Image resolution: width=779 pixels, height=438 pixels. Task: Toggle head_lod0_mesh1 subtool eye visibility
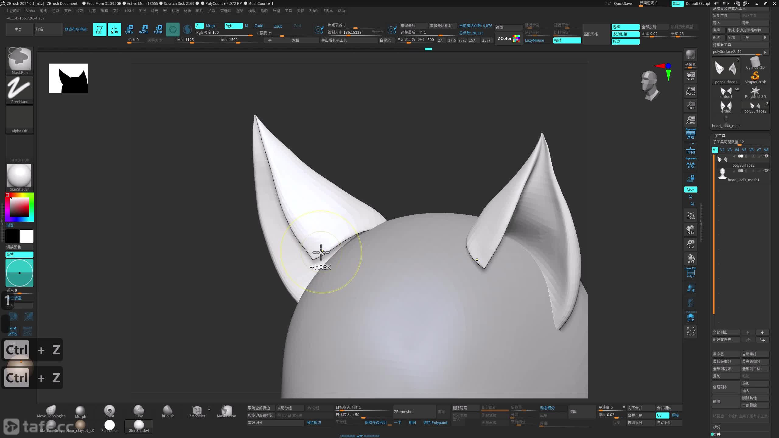pyautogui.click(x=766, y=171)
